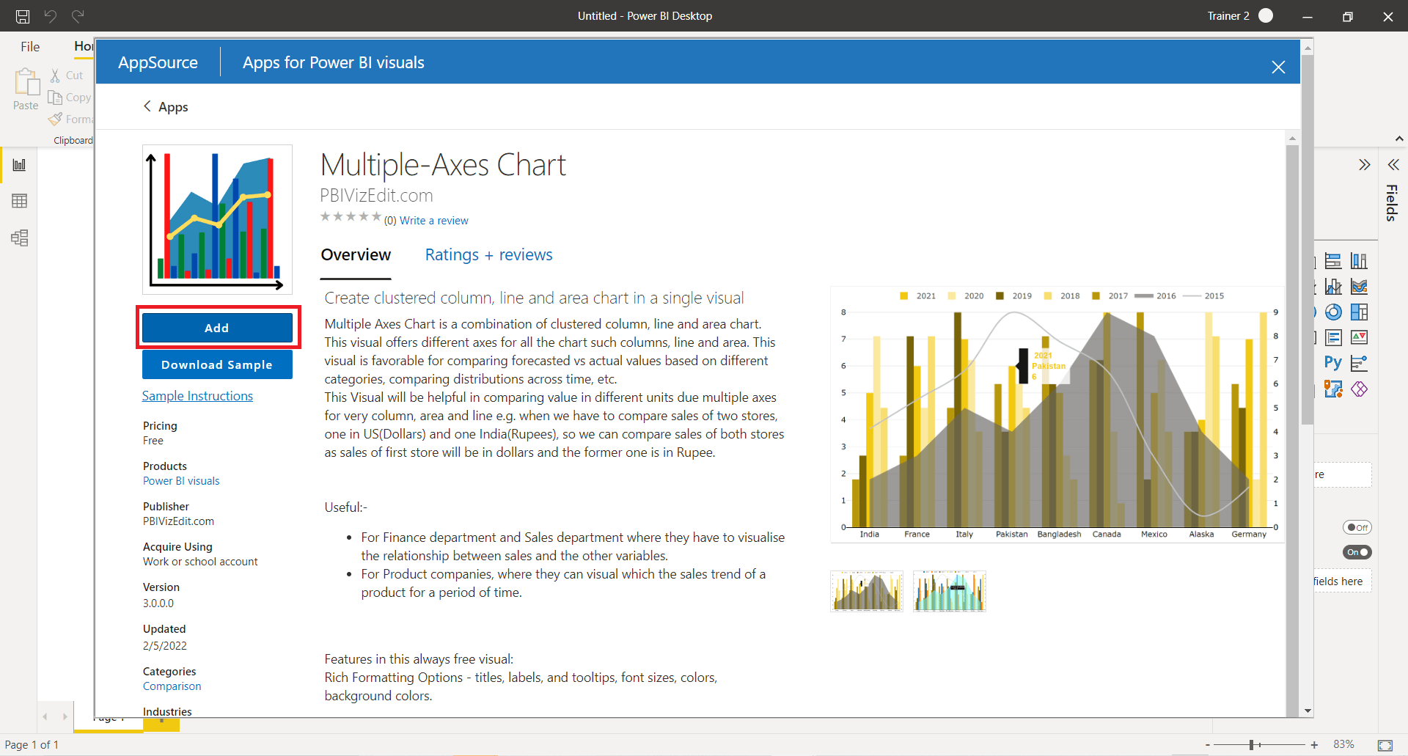This screenshot has height=756, width=1408.
Task: Expand the collapsed Fields pane chevron
Action: pyautogui.click(x=1393, y=165)
